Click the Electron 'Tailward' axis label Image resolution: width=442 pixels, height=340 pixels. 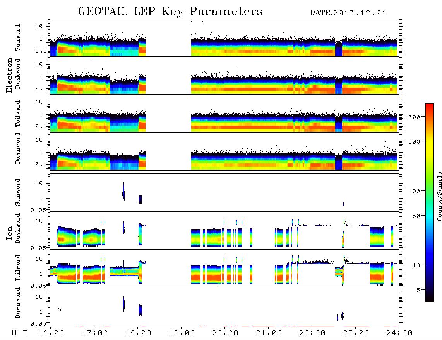pos(18,114)
